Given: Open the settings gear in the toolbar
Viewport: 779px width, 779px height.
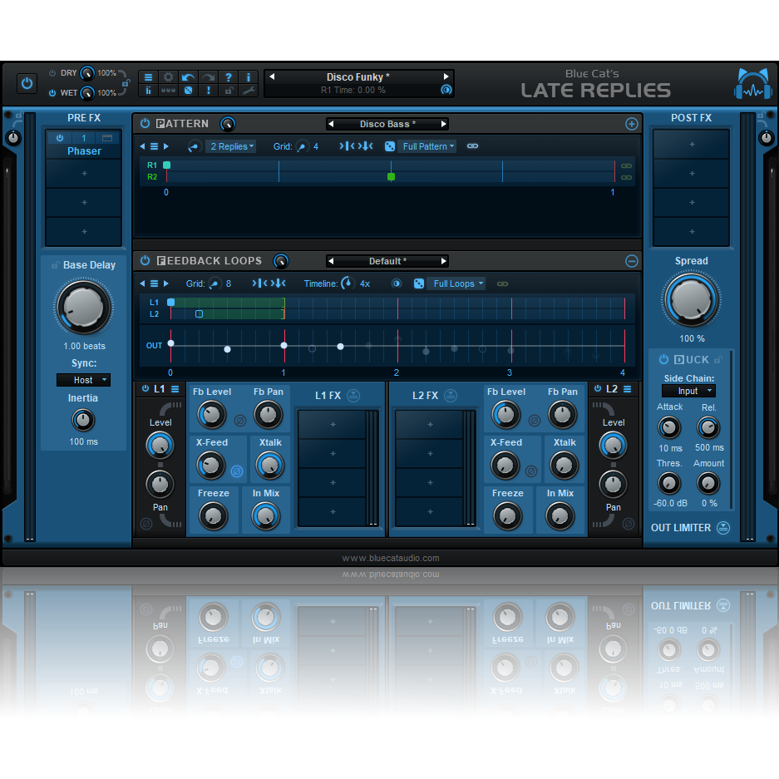Looking at the screenshot, I should click(168, 77).
